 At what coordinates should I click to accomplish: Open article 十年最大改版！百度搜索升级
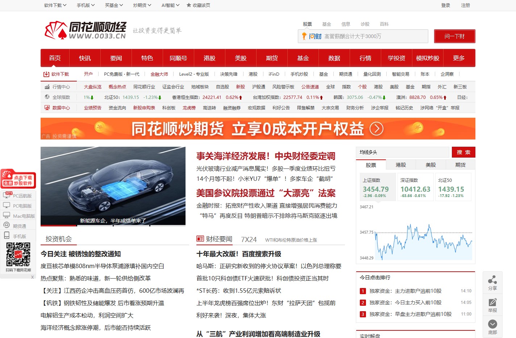click(239, 254)
